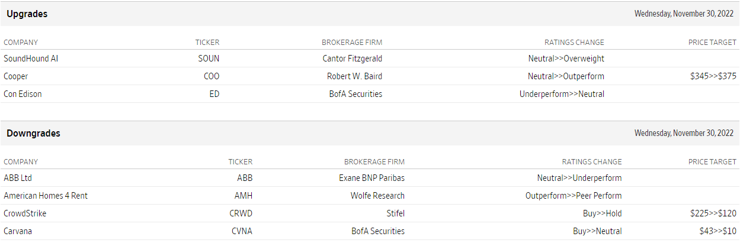Click the CRWD ticker symbol

(241, 213)
